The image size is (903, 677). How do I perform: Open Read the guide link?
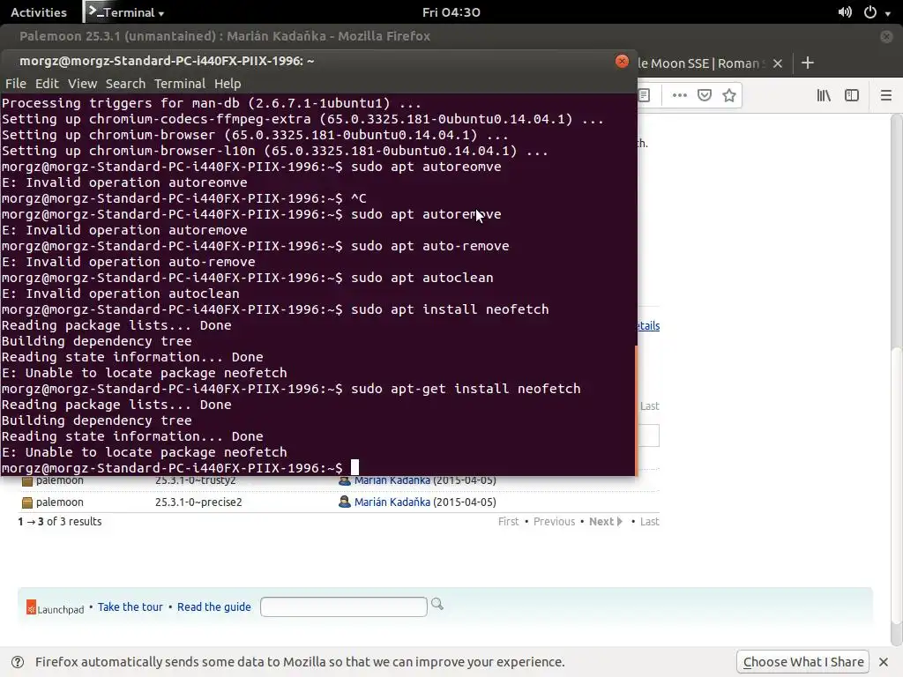pos(214,606)
